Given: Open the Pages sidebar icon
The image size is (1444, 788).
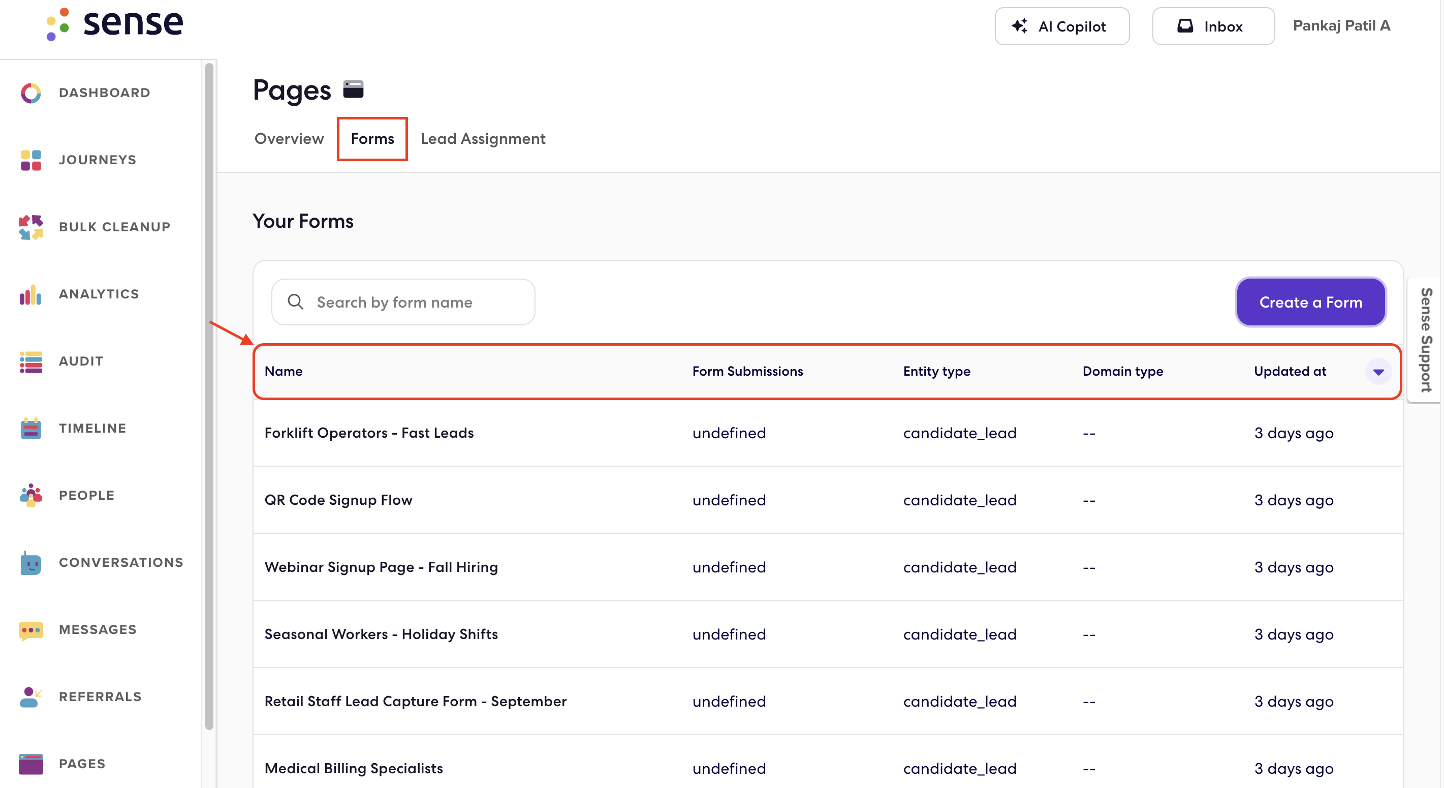Looking at the screenshot, I should click(x=31, y=764).
